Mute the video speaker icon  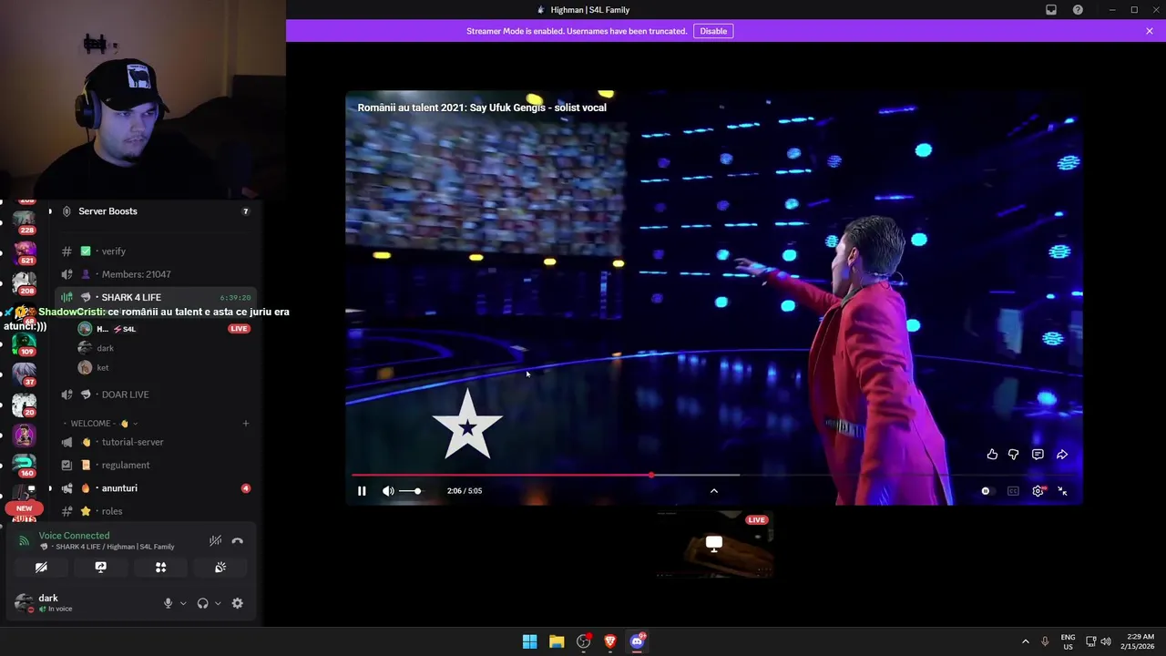[388, 491]
